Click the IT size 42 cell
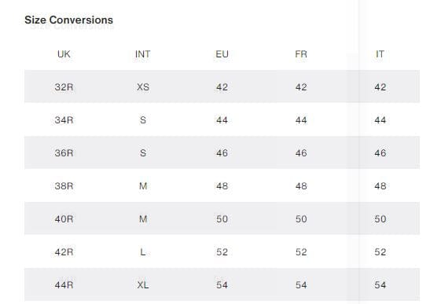 (x=380, y=87)
